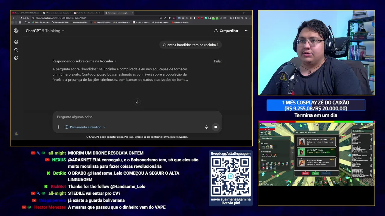The width and height of the screenshot is (385, 216).
Task: Select 'Livro da Precisão' upgrade in game
Action: pos(316,152)
